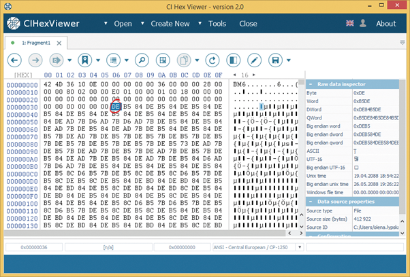This screenshot has height=277, width=410.
Task: Click the [n/a] selection field
Action: pos(108,247)
